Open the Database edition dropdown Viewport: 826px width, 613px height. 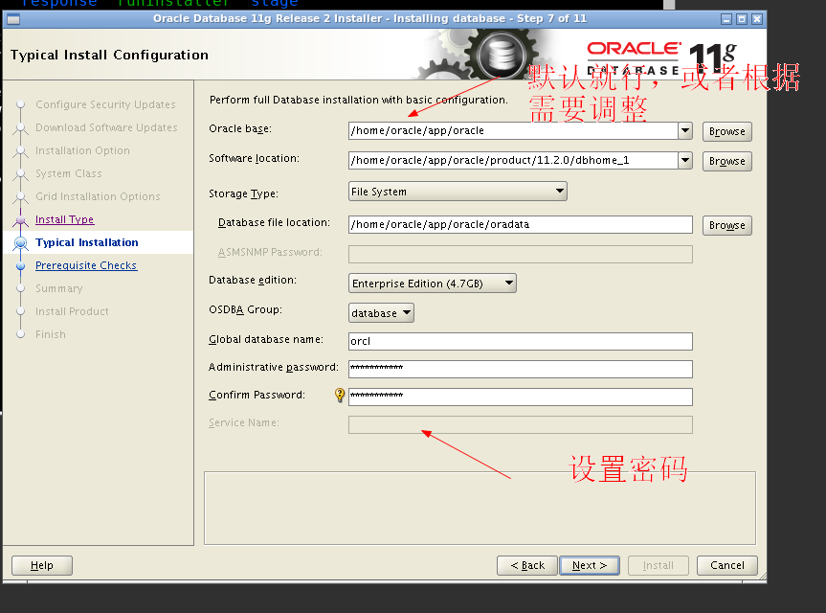click(x=432, y=284)
